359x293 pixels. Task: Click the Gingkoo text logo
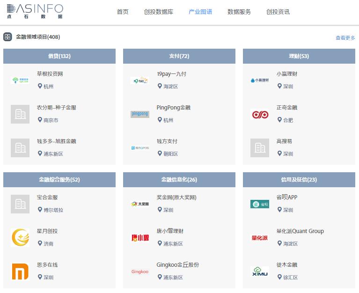coord(140,271)
